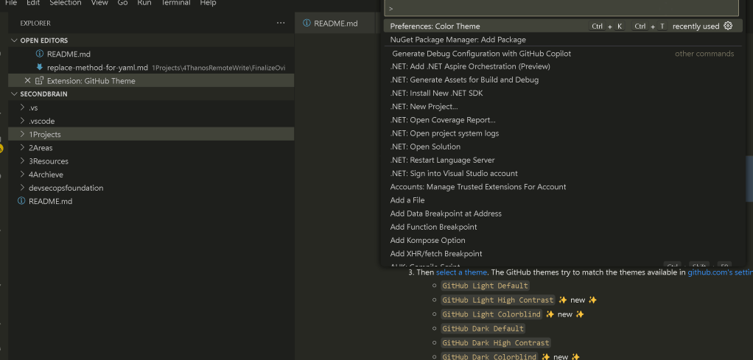Click the command palette input field

point(561,7)
